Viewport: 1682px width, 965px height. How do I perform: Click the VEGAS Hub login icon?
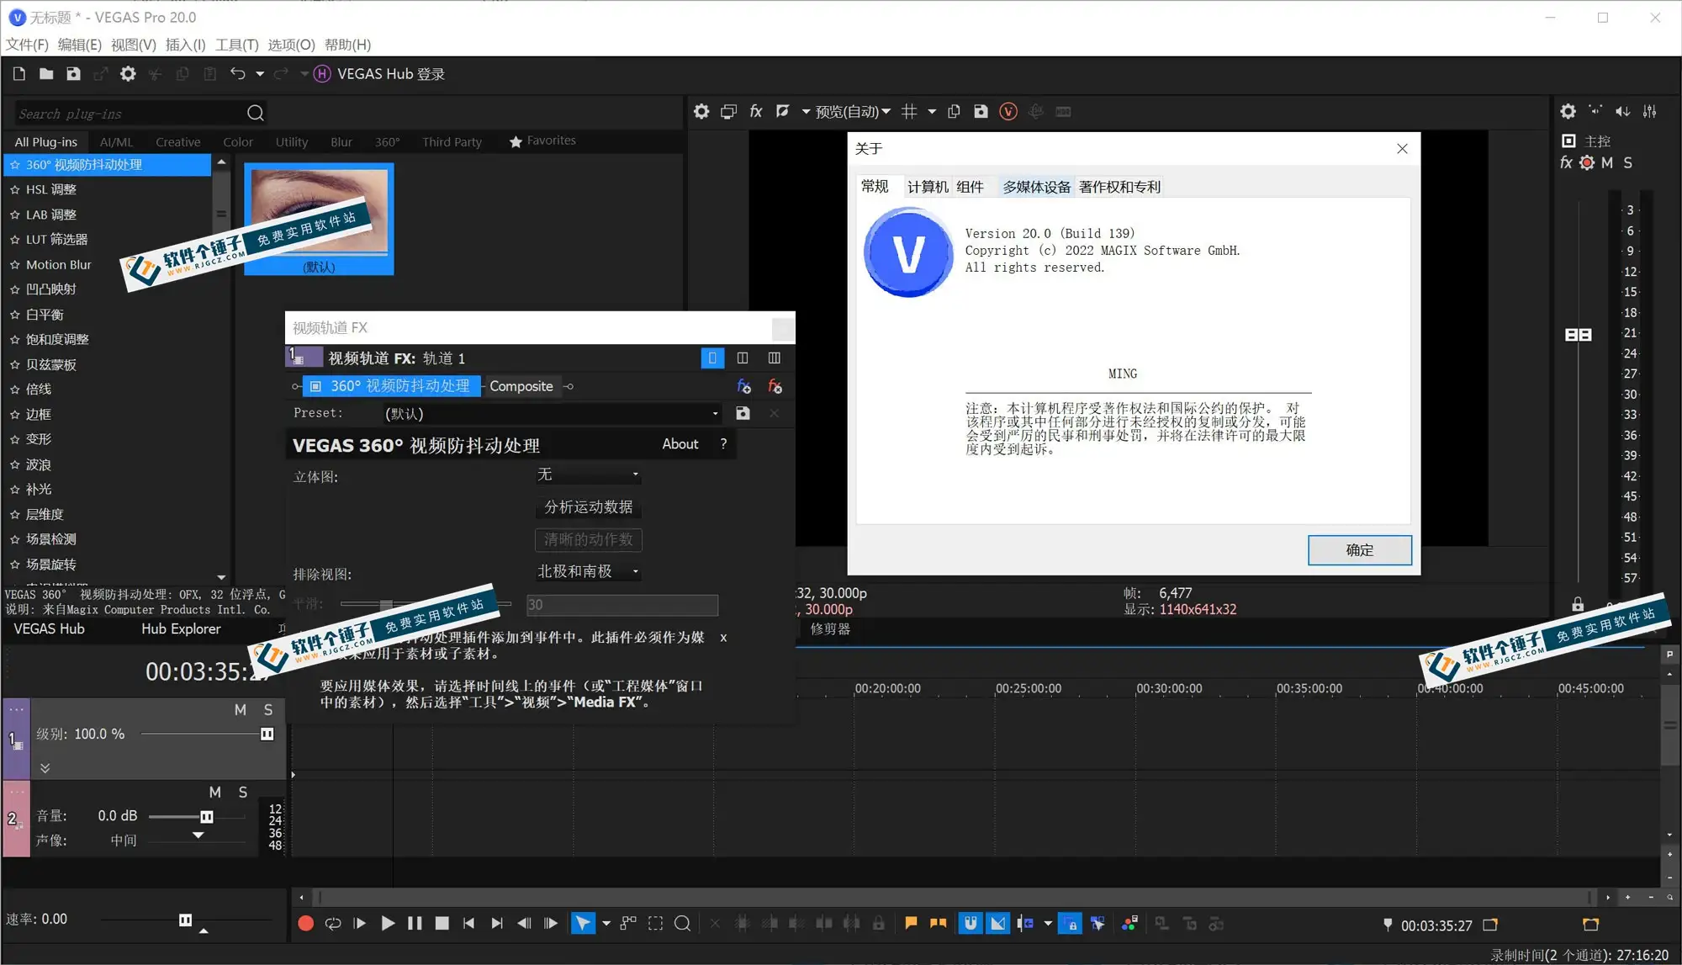click(x=322, y=74)
